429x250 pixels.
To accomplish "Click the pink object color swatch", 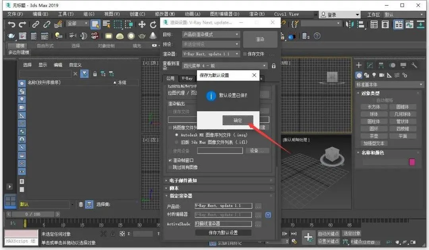I will coord(412,162).
